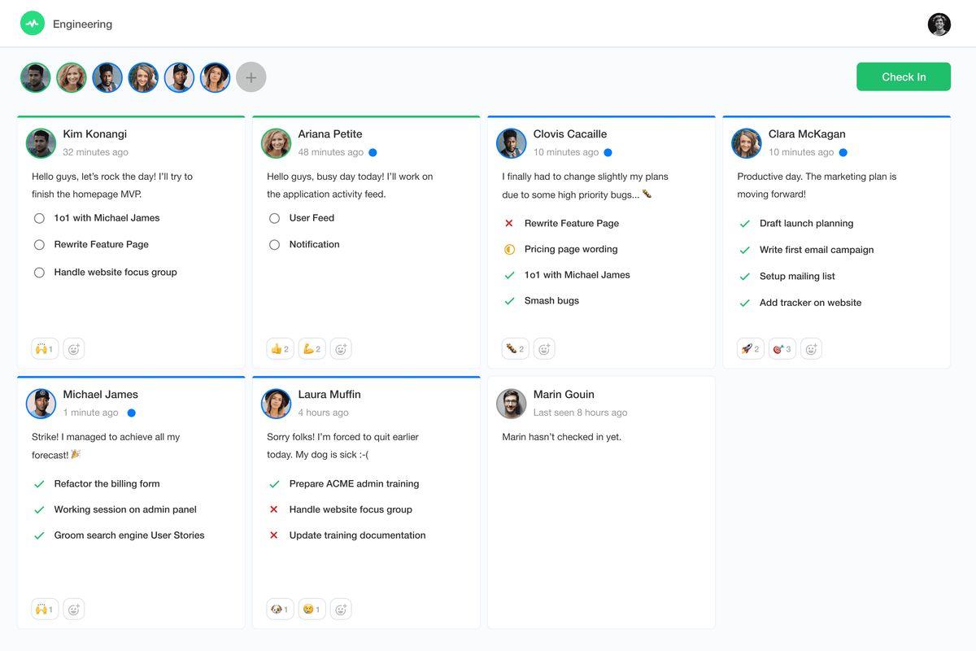Image resolution: width=976 pixels, height=651 pixels.
Task: Open the Engineering team title
Action: [x=82, y=24]
